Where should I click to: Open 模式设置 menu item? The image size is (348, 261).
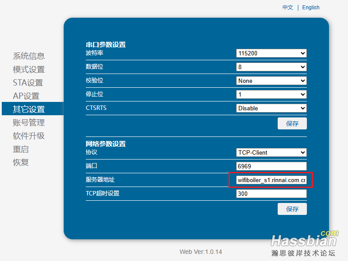point(29,70)
